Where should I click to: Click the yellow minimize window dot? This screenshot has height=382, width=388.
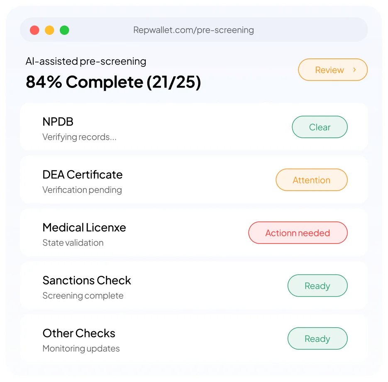pyautogui.click(x=49, y=30)
